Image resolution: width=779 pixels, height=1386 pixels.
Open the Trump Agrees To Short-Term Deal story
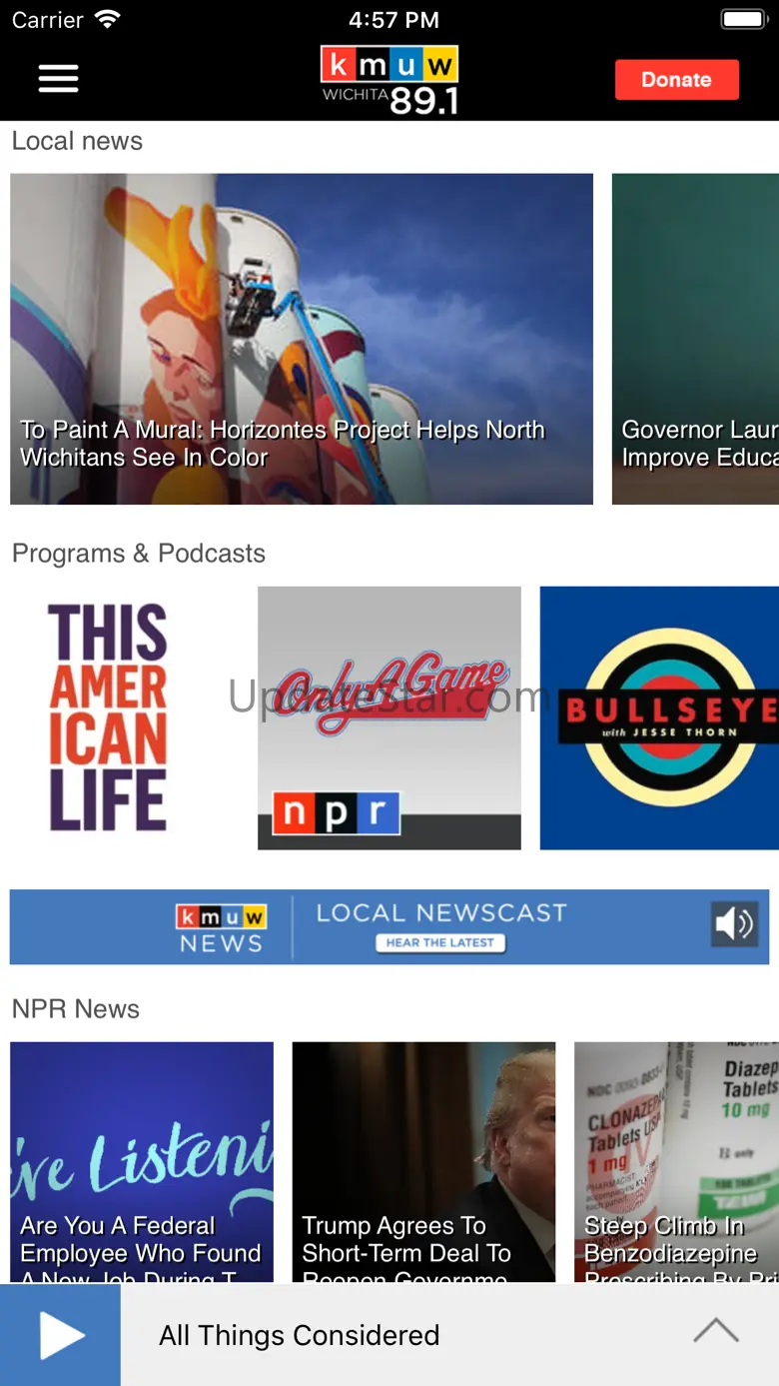[423, 1162]
